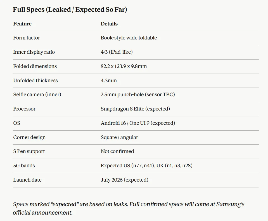This screenshot has width=268, height=221.
Task: Click the "Folded dimensions" row label
Action: coord(35,66)
